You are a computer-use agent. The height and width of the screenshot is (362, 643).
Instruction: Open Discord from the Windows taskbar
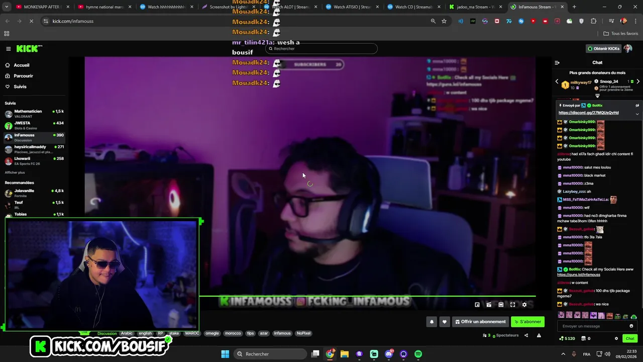coord(389,354)
